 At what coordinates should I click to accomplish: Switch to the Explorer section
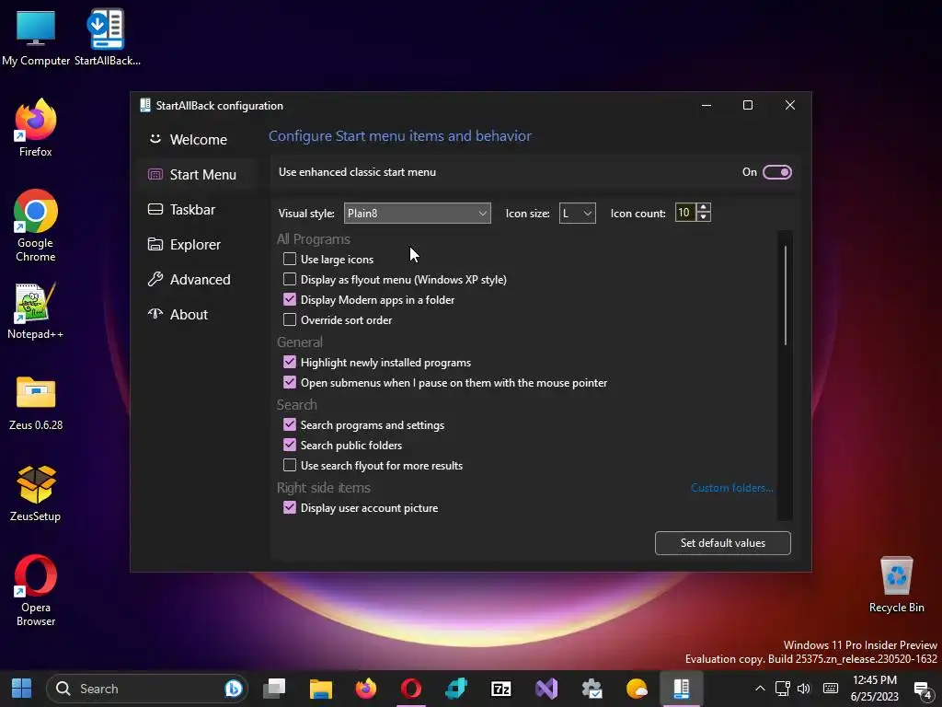point(197,244)
